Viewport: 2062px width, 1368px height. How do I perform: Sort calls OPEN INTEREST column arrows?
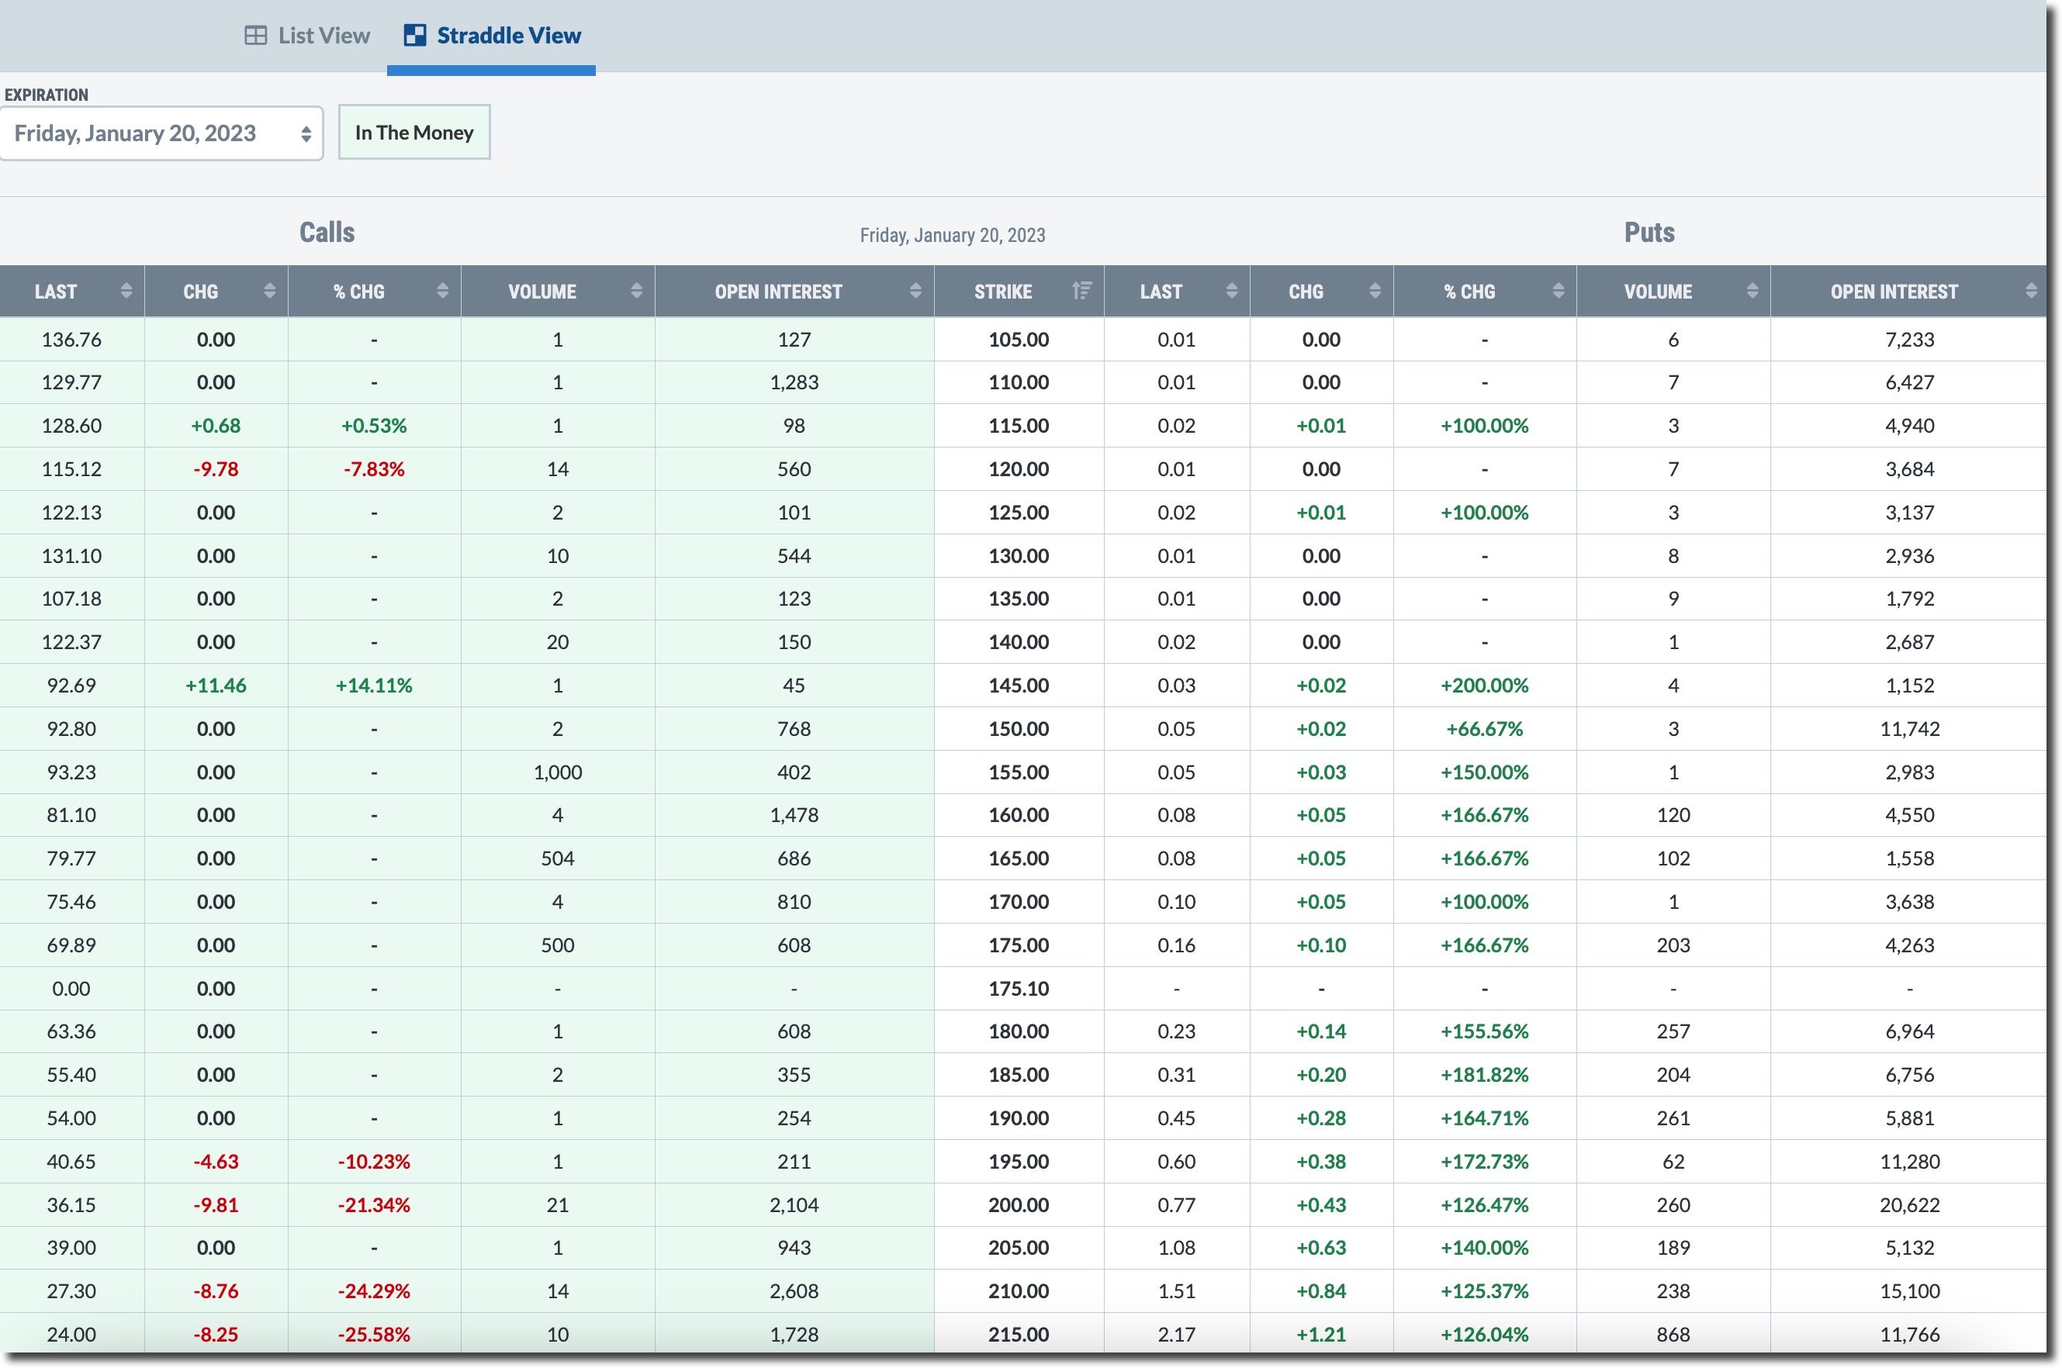point(915,292)
